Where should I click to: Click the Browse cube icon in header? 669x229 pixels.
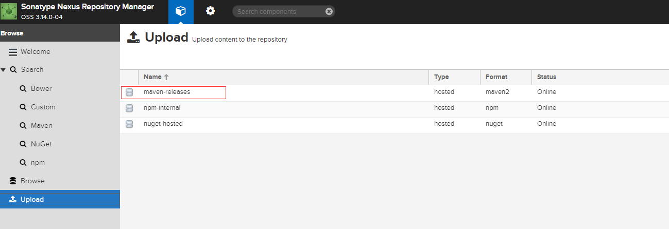coord(181,11)
